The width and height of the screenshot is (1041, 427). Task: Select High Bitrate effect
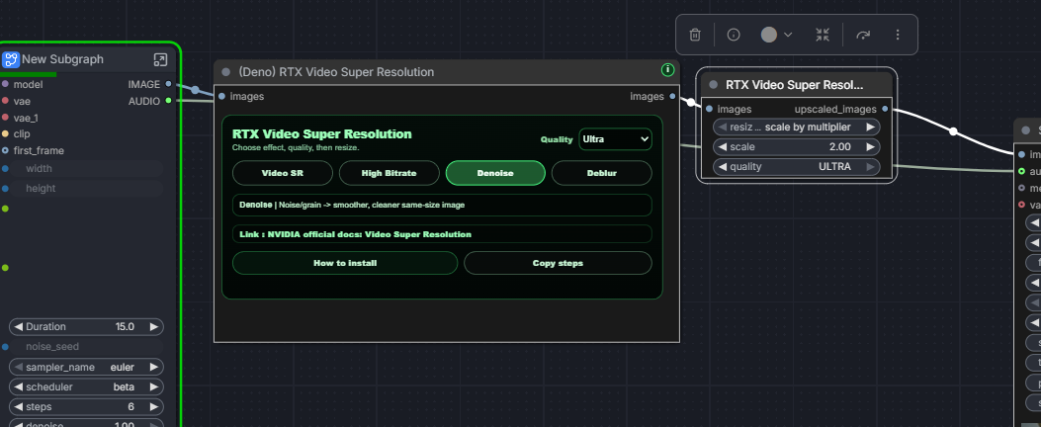pyautogui.click(x=390, y=173)
